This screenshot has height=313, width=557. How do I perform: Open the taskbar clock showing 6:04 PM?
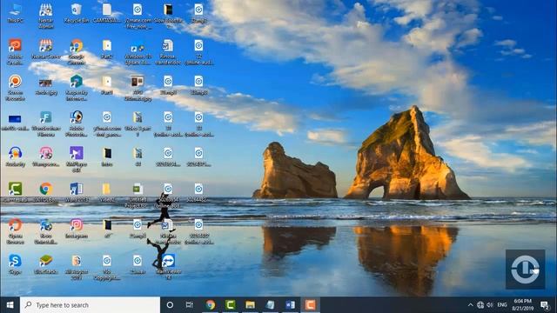(522, 305)
